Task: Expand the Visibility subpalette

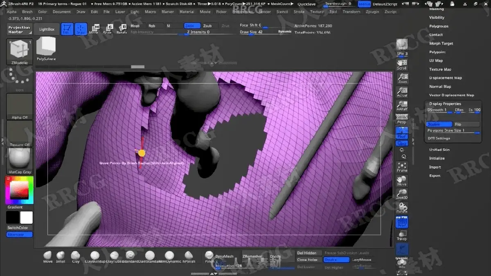Action: 437,18
